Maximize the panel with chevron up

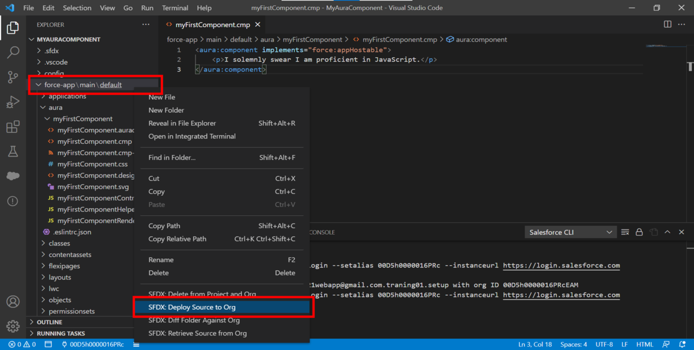click(x=667, y=232)
